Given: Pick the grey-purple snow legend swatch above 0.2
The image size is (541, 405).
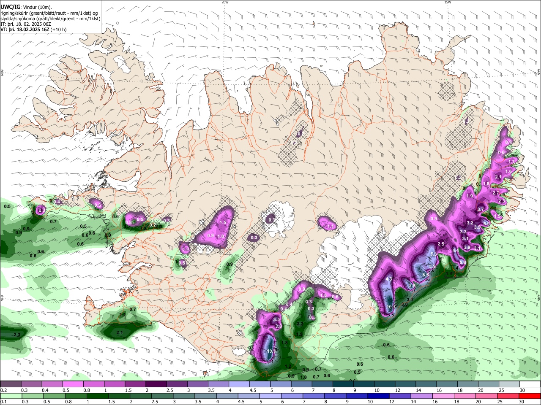Looking at the screenshot, I should pyautogui.click(x=11, y=384).
